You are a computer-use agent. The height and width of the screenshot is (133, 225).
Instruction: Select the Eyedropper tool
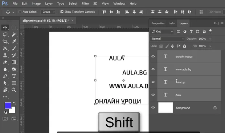14,42
